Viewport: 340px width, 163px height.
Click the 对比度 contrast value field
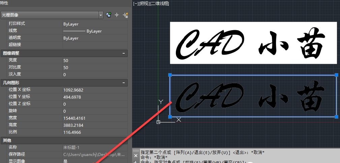94,67
